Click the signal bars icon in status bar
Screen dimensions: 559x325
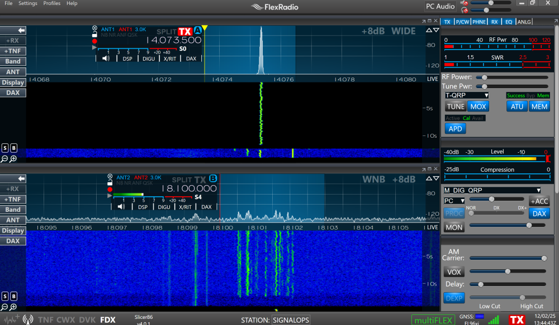[x=494, y=321]
